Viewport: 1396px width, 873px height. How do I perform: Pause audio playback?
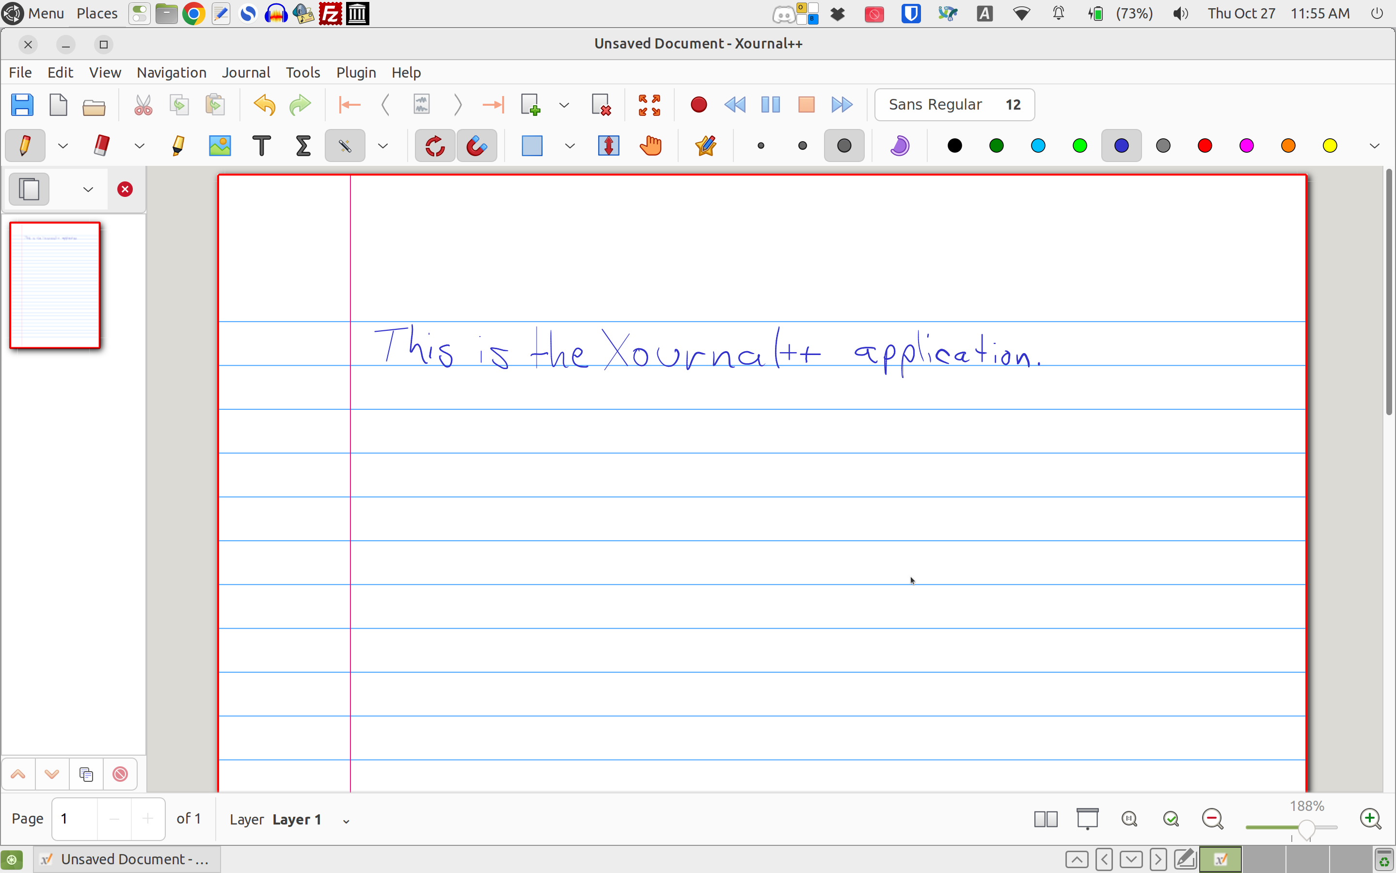pyautogui.click(x=771, y=104)
